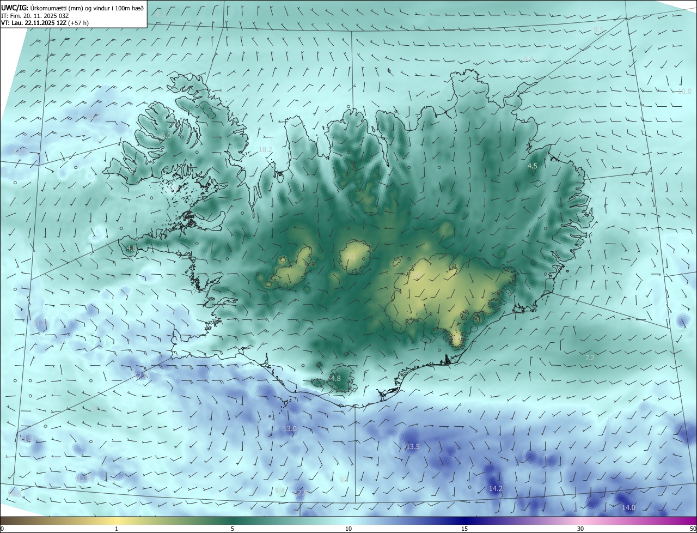Click the initialization time 'IT: Fim. 20. 11. 2025 03Z'

tap(35, 16)
